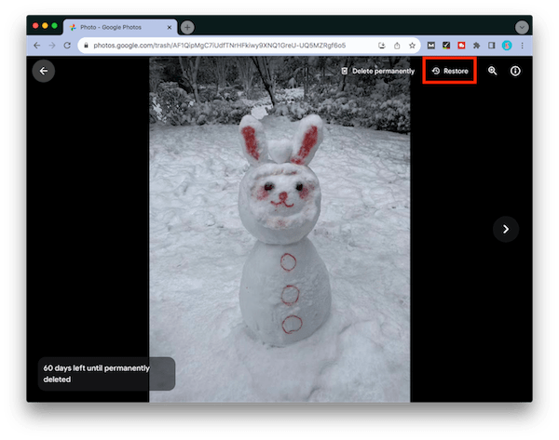Viewport: 559px width, 440px height.
Task: Click the Restore button
Action: tap(450, 71)
